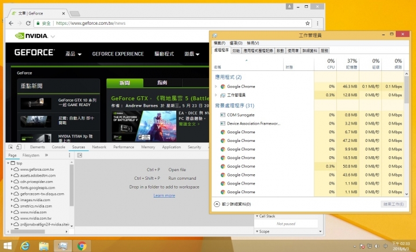Viewport: 416px width, 252px height.
Task: Switch to the 使用者 tab in Task Manager
Action: coord(293,51)
